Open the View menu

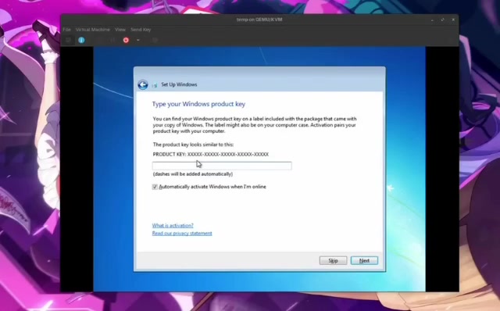(120, 30)
